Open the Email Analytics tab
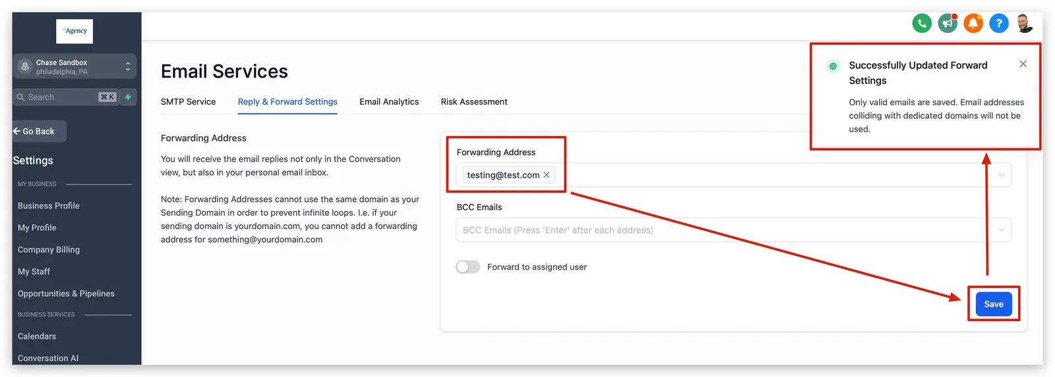The height and width of the screenshot is (377, 1055). (389, 102)
